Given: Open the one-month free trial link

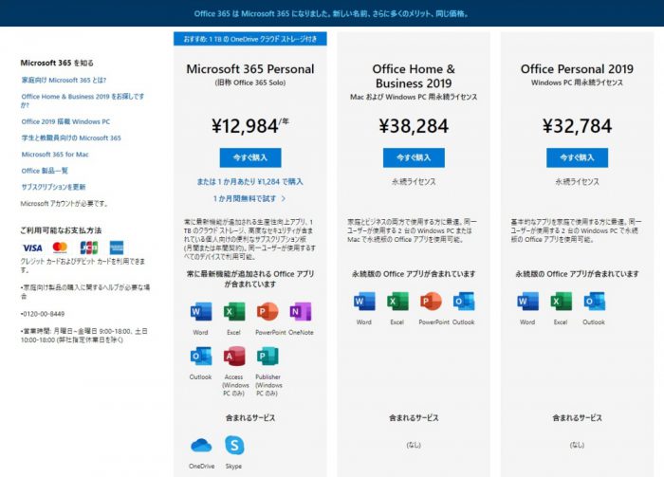Looking at the screenshot, I should pos(245,198).
